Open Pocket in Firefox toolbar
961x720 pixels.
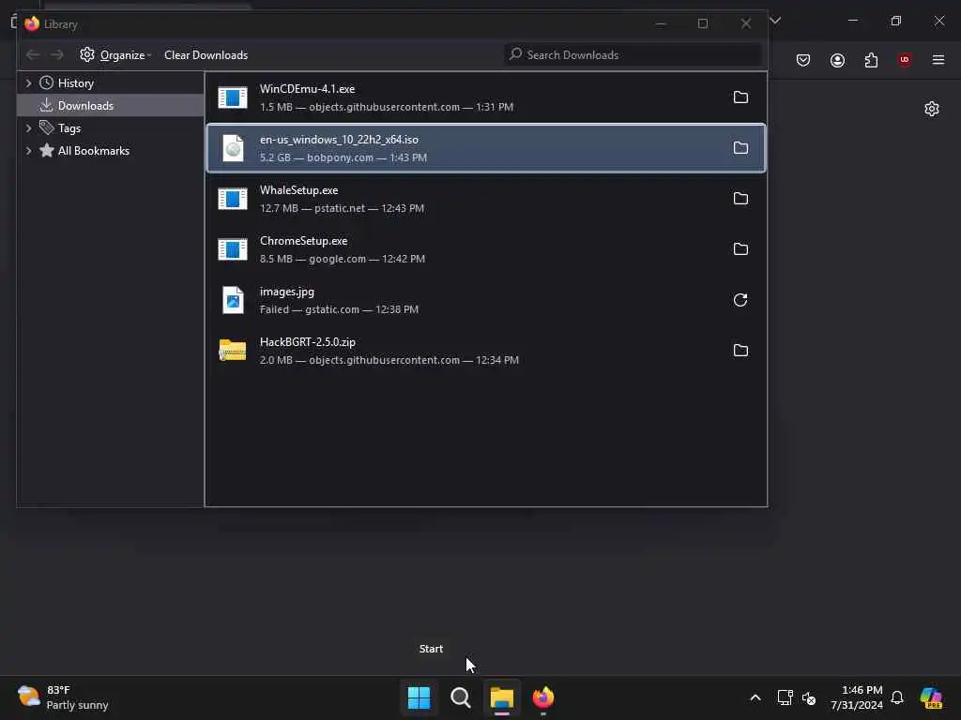click(x=803, y=60)
